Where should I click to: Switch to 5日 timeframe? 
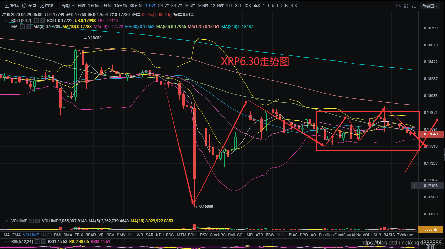275,6
